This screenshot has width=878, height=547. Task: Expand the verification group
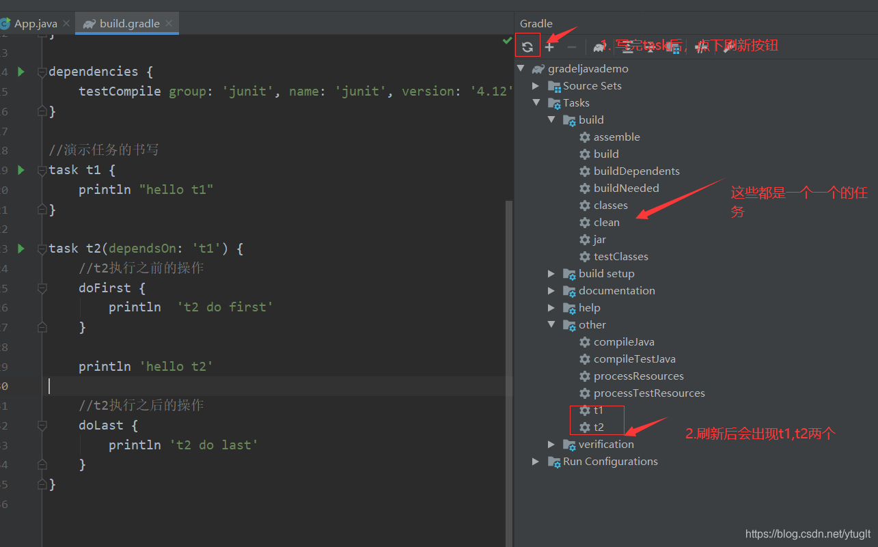tap(551, 444)
